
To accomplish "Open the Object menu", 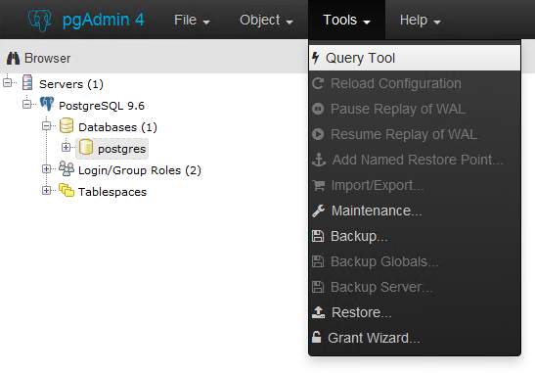I will pyautogui.click(x=266, y=20).
